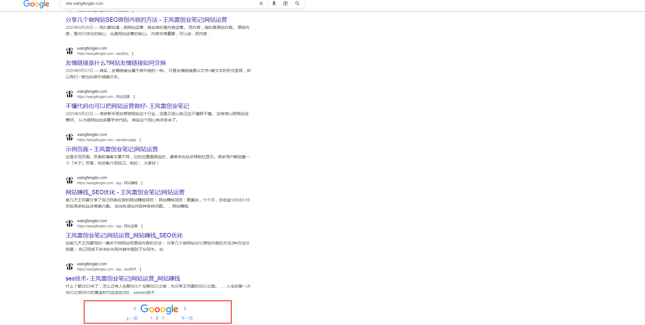Click the 下一页 link

(187, 318)
